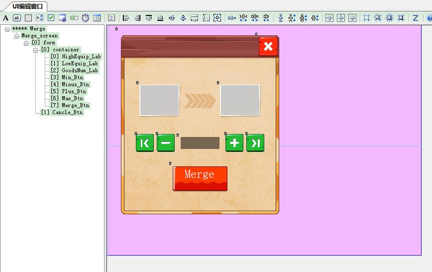This screenshot has width=432, height=272.
Task: Click the brown goods number field
Action: [200, 143]
